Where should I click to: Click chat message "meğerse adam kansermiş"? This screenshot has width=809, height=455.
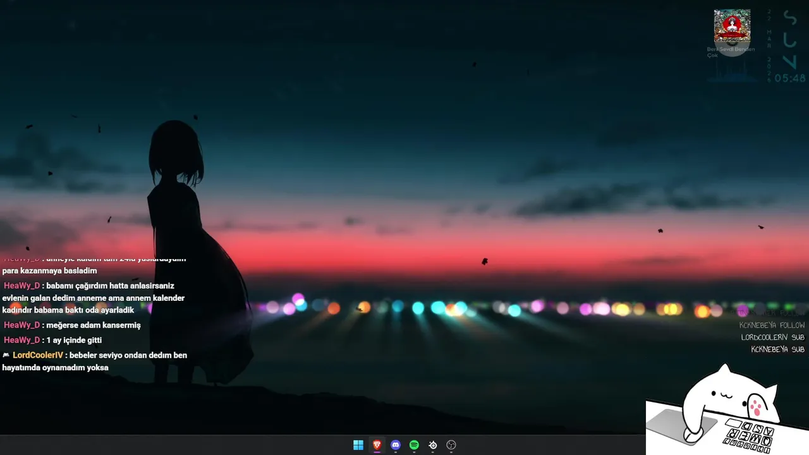94,325
